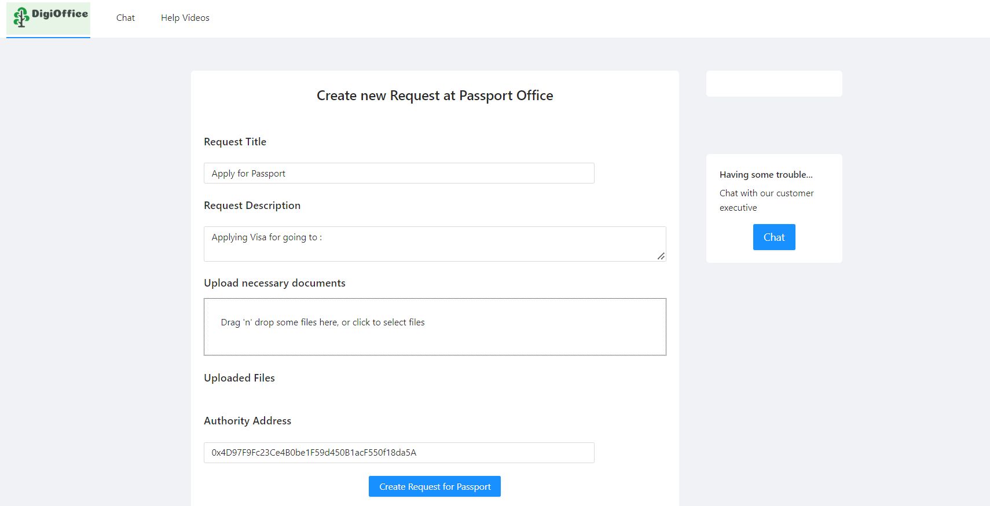Open the Help Videos menu item

(x=185, y=18)
